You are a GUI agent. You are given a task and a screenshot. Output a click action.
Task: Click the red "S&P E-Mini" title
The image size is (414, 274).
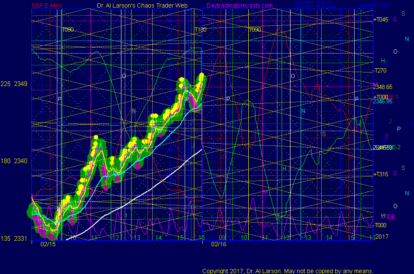coord(46,5)
